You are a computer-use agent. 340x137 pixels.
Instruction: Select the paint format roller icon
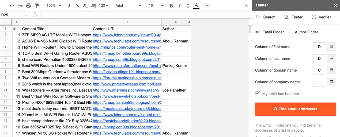pyautogui.click(x=37, y=6)
